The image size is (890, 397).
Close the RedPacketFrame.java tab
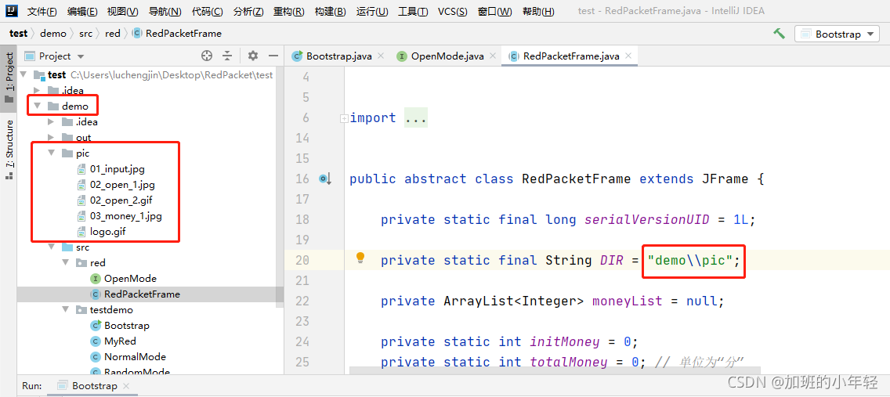click(628, 56)
